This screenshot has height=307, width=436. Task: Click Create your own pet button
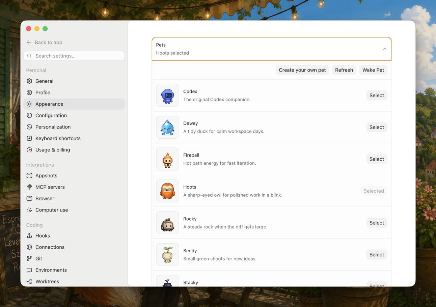click(302, 70)
